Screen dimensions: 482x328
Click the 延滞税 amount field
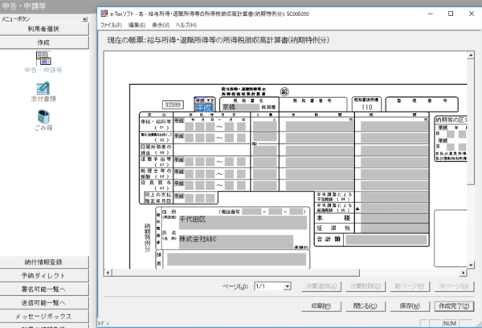click(394, 228)
